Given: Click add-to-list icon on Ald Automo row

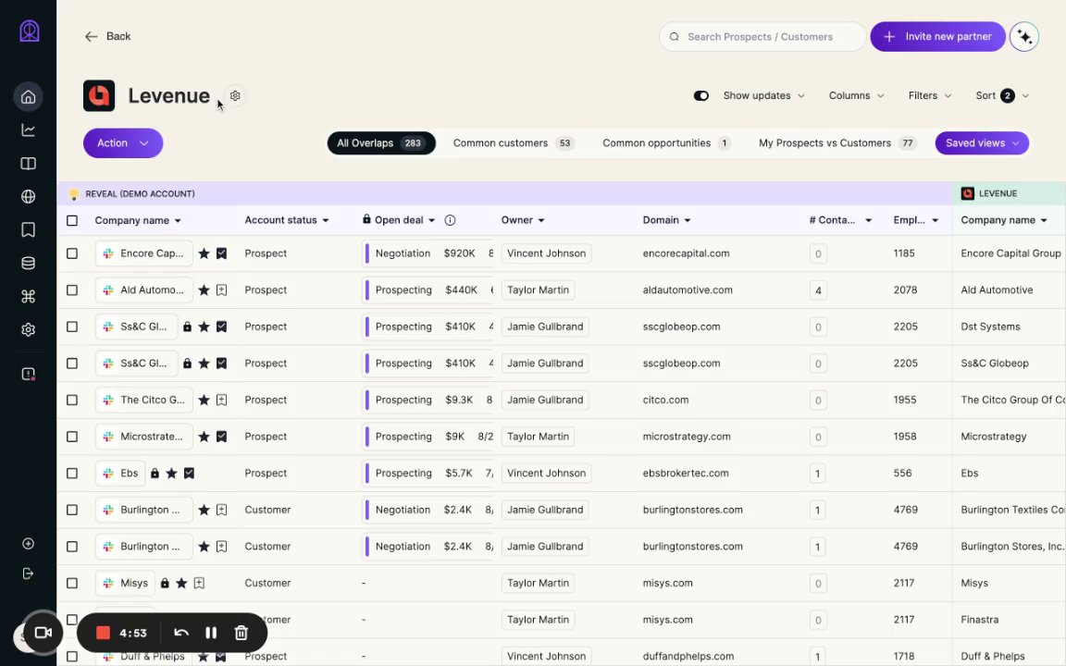Looking at the screenshot, I should tap(222, 290).
